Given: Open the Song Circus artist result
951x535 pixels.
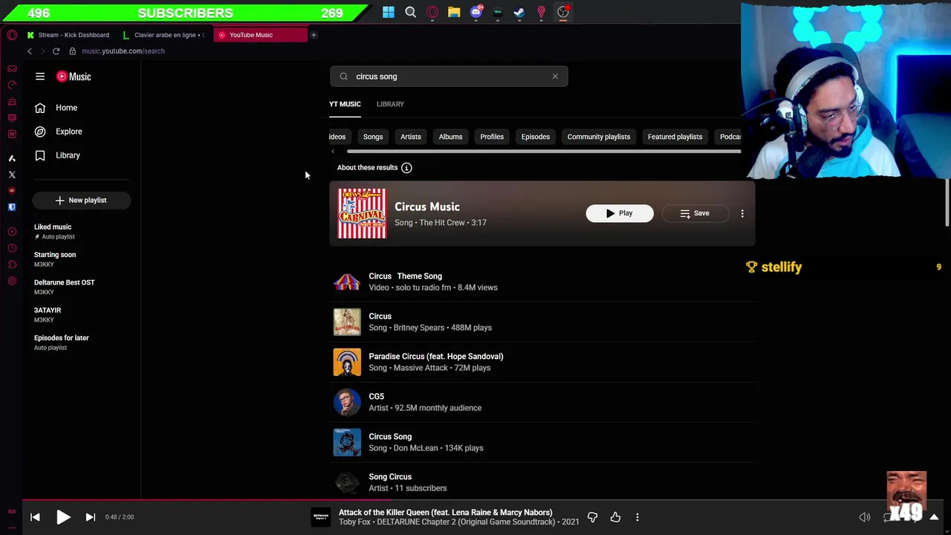Looking at the screenshot, I should (542, 481).
